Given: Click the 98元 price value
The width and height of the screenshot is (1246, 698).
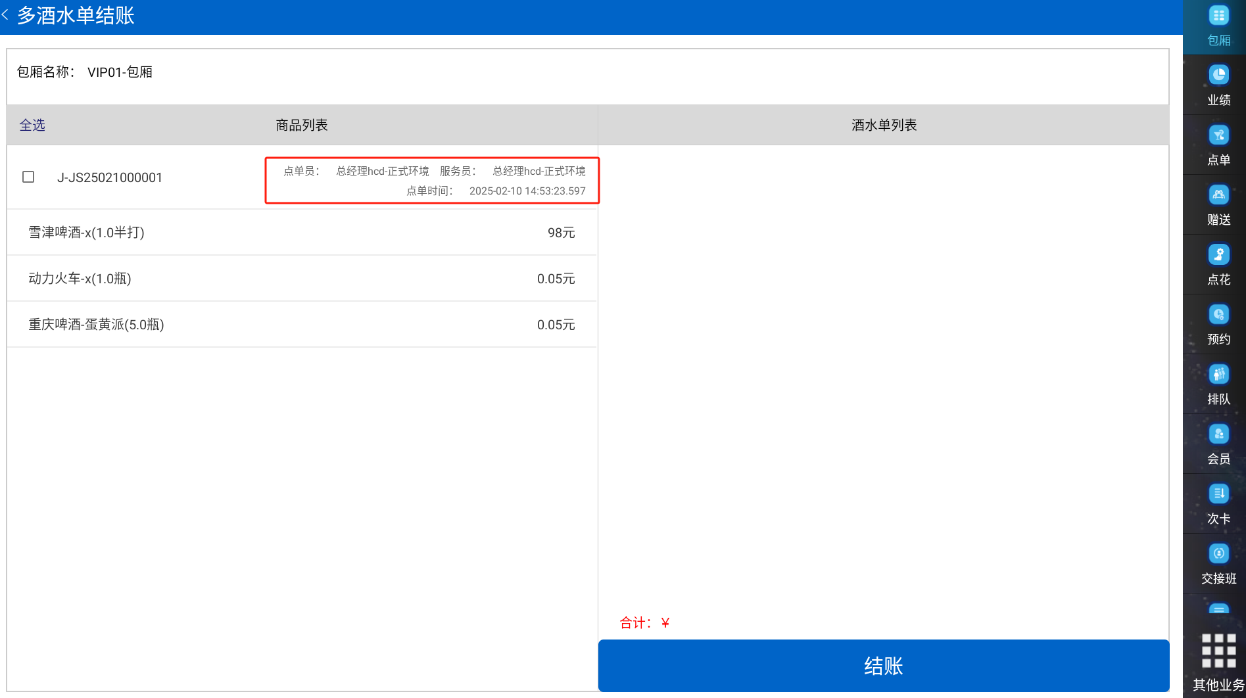Looking at the screenshot, I should click(562, 233).
